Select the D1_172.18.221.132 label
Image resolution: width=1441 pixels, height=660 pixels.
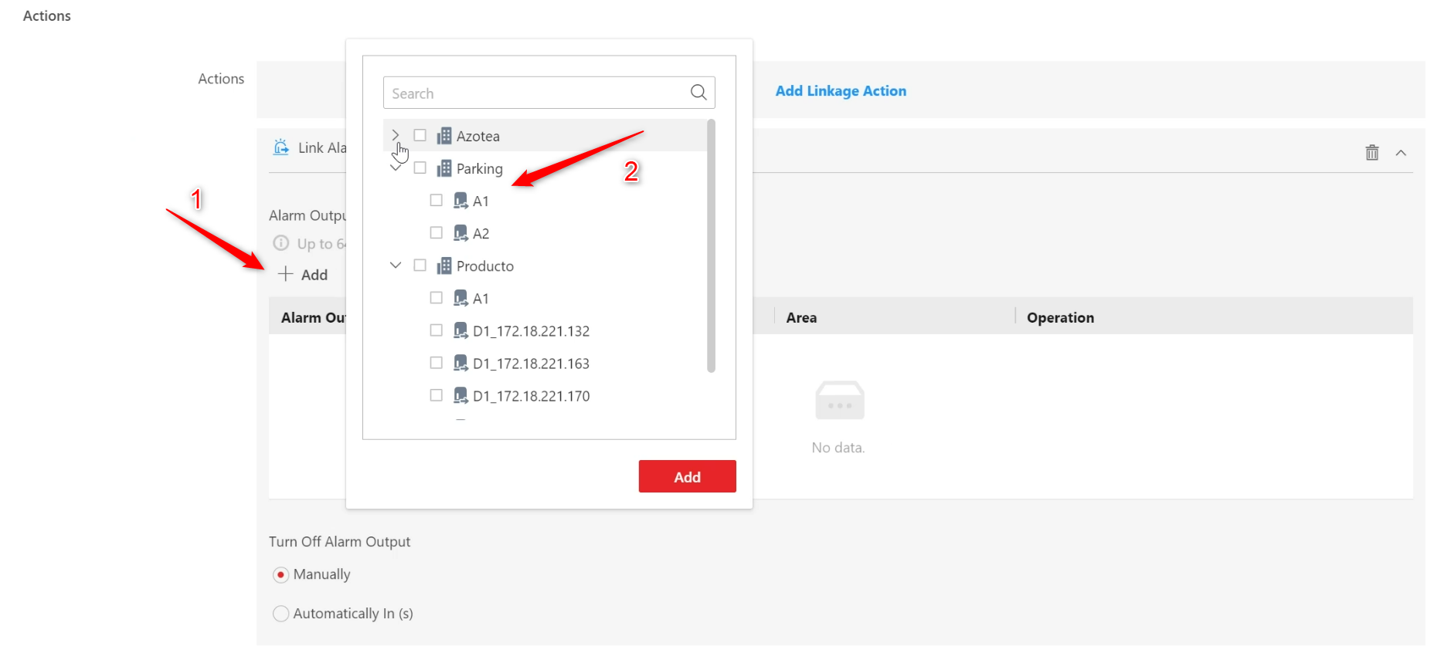click(532, 331)
